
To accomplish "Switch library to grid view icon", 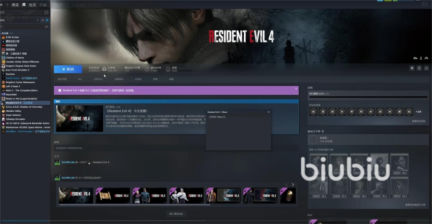I will tap(47, 12).
